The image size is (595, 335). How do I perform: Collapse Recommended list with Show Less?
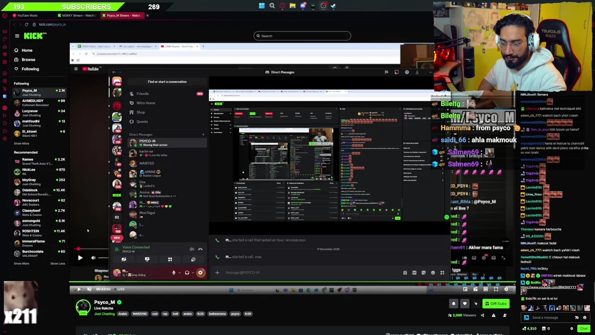coord(58,263)
